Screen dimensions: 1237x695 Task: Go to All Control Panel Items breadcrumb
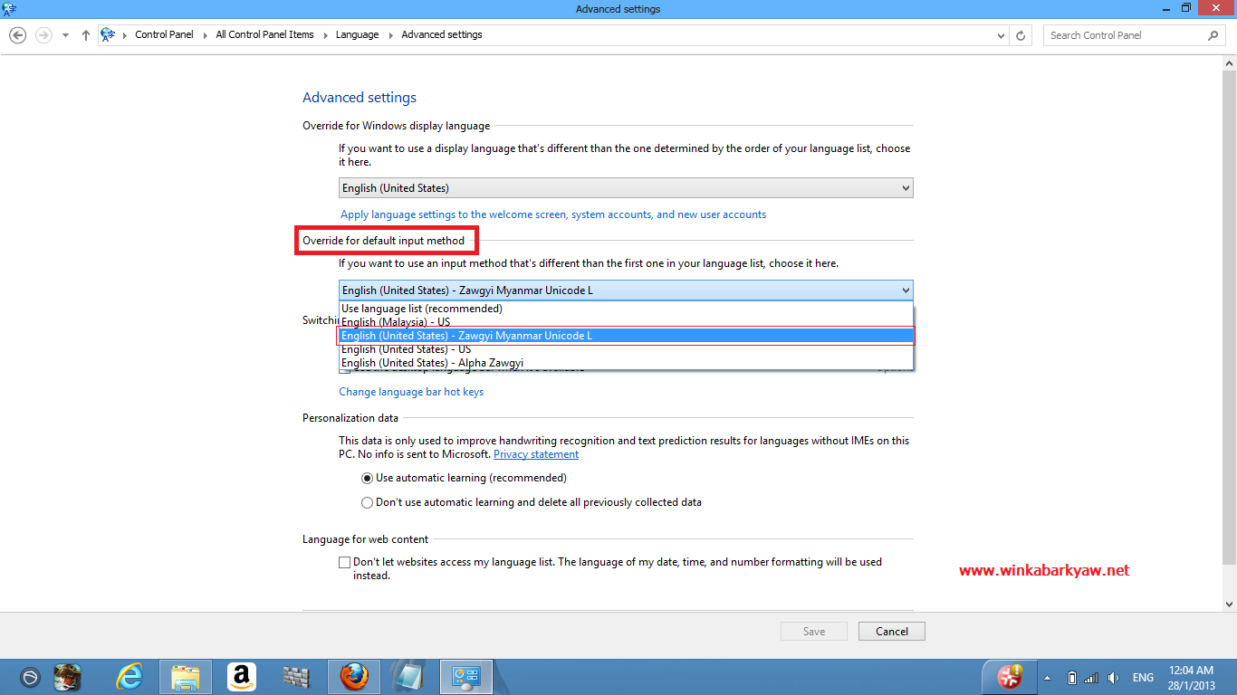coord(264,35)
